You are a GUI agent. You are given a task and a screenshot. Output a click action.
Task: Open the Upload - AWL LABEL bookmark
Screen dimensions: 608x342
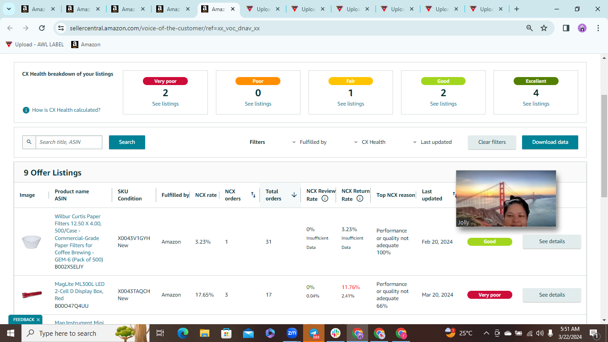click(35, 45)
